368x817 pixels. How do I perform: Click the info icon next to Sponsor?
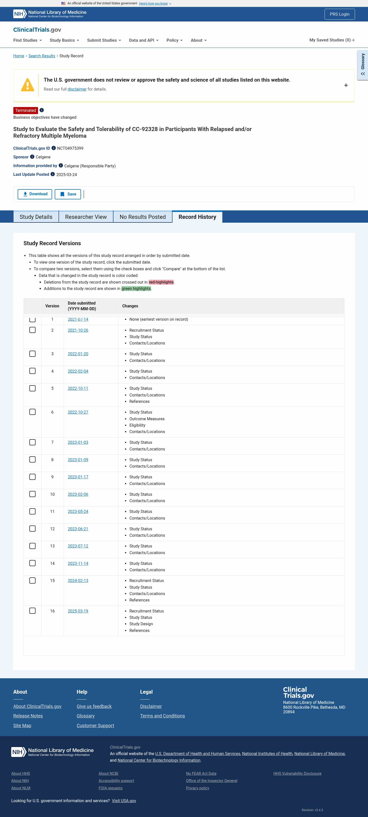(x=32, y=157)
